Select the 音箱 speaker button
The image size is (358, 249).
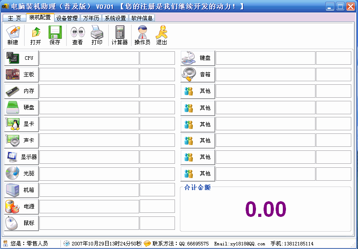(x=198, y=75)
